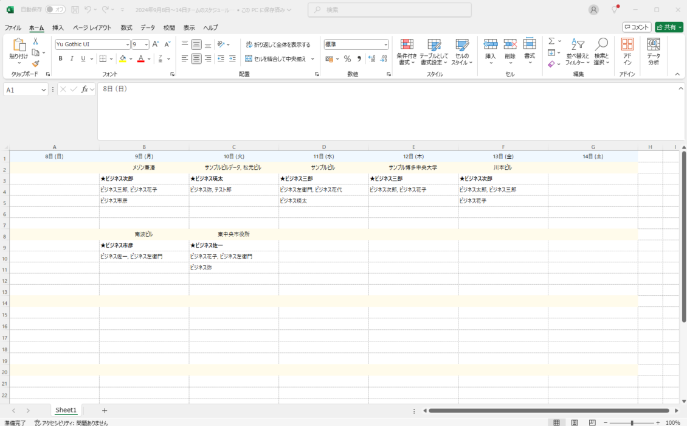Add a new sheet with plus button
The width and height of the screenshot is (687, 426).
(x=105, y=411)
